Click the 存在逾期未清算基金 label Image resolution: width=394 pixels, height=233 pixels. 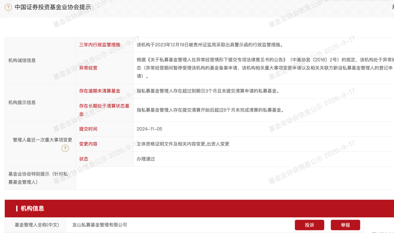pyautogui.click(x=100, y=91)
